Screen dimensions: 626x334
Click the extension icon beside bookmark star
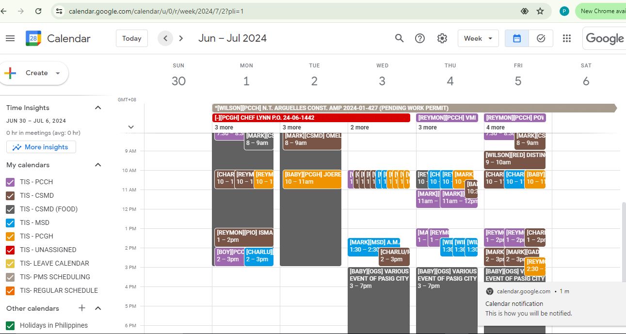pyautogui.click(x=524, y=11)
